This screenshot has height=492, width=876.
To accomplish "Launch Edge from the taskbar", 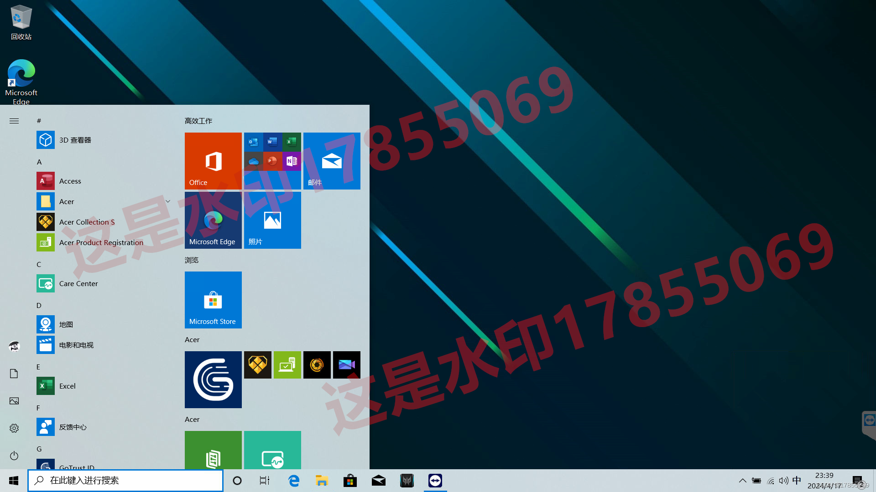I will pos(294,481).
